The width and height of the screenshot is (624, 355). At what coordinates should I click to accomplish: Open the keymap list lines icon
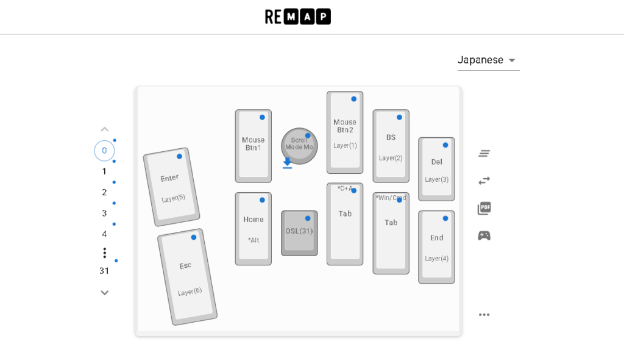484,154
